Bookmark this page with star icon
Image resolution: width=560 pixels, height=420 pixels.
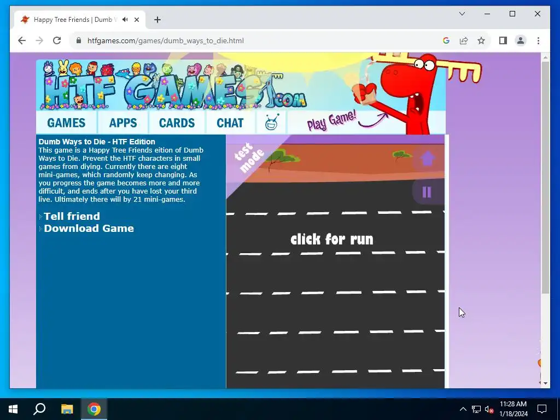(x=481, y=40)
